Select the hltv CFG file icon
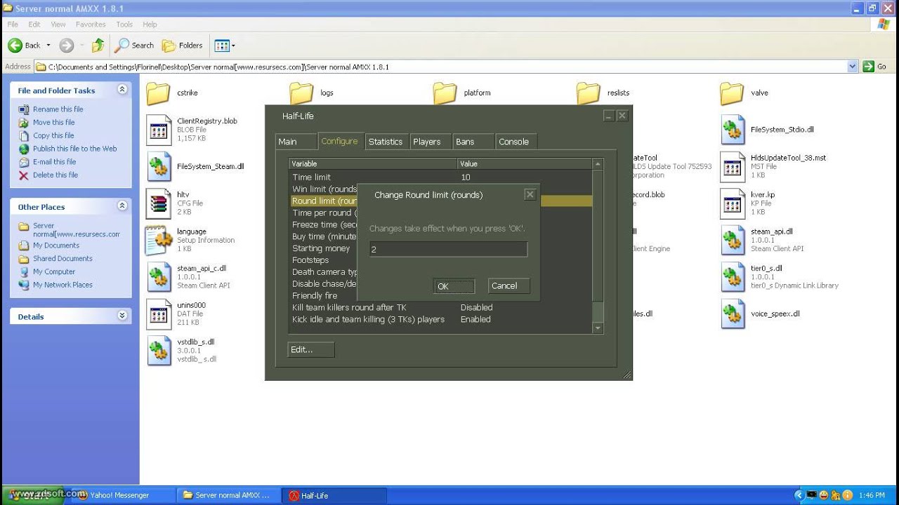The height and width of the screenshot is (505, 899). (159, 203)
